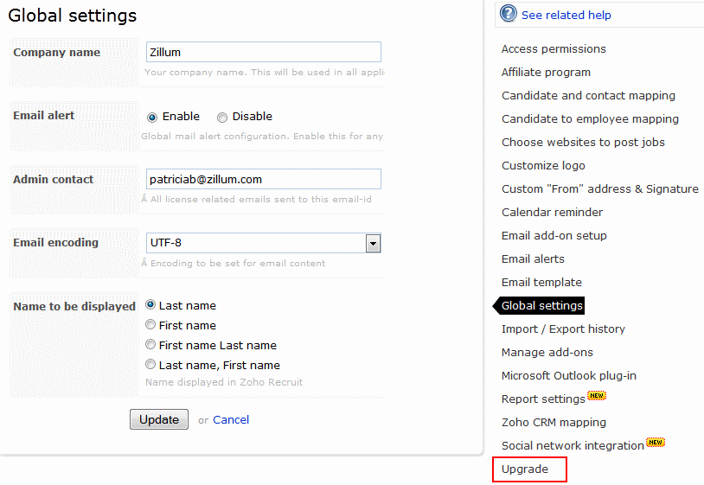This screenshot has width=704, height=485.
Task: Click the Upgrade menu item
Action: click(x=525, y=469)
